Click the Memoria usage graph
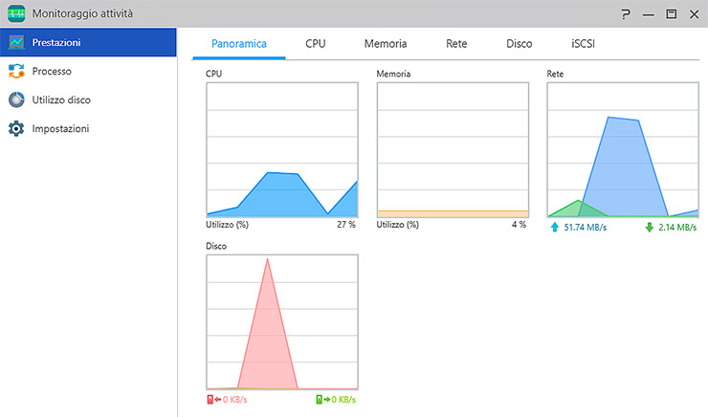 452,149
